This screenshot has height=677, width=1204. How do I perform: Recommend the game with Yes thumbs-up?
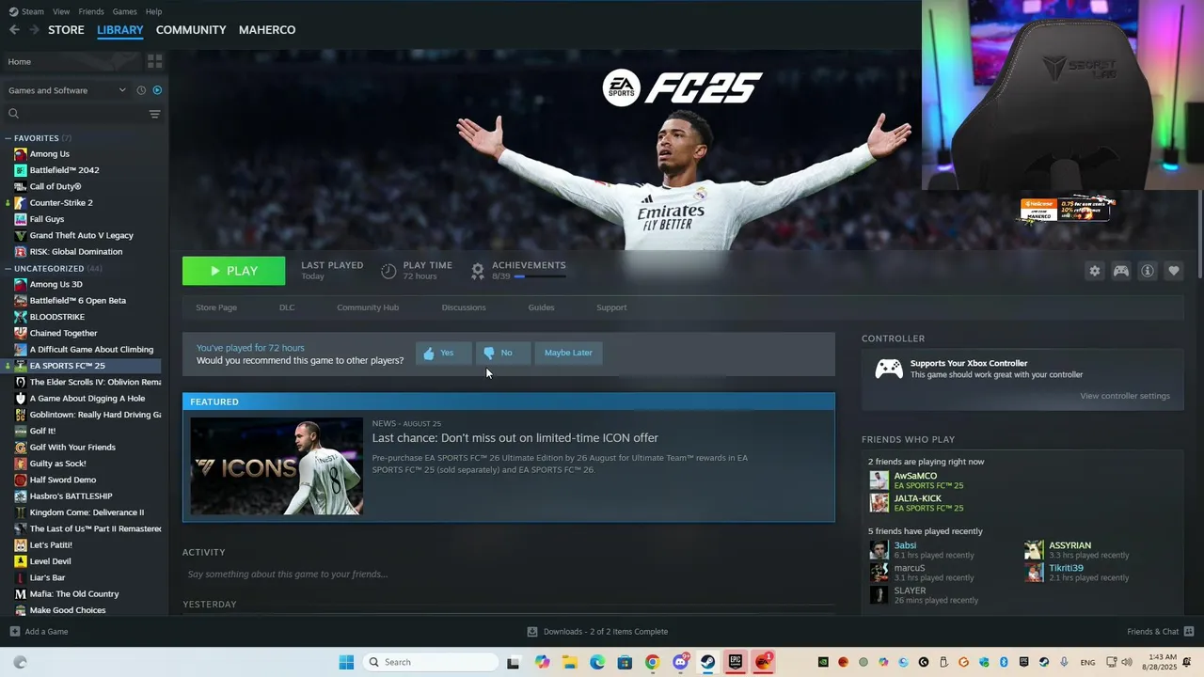[444, 353]
